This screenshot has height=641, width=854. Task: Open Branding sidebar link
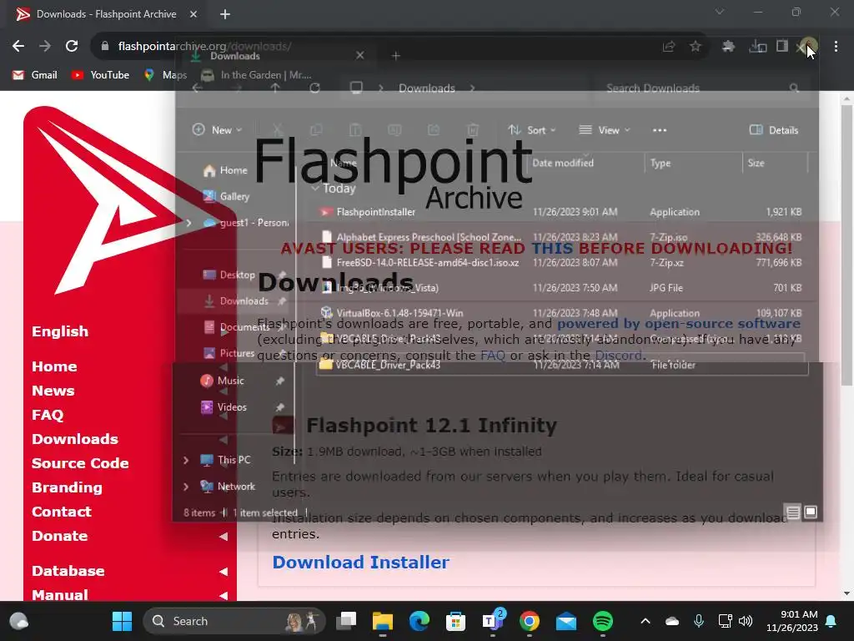pos(67,487)
